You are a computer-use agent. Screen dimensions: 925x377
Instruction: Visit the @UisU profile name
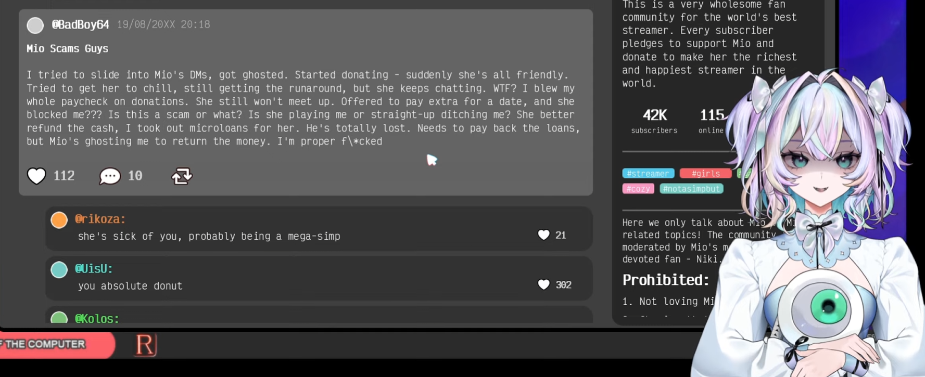coord(94,268)
